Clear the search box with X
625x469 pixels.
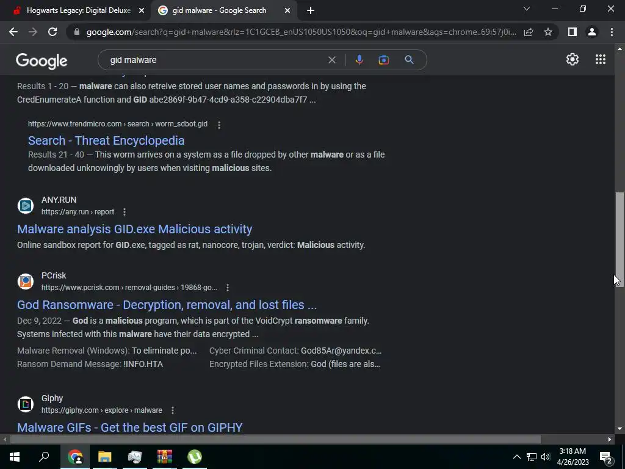[331, 60]
